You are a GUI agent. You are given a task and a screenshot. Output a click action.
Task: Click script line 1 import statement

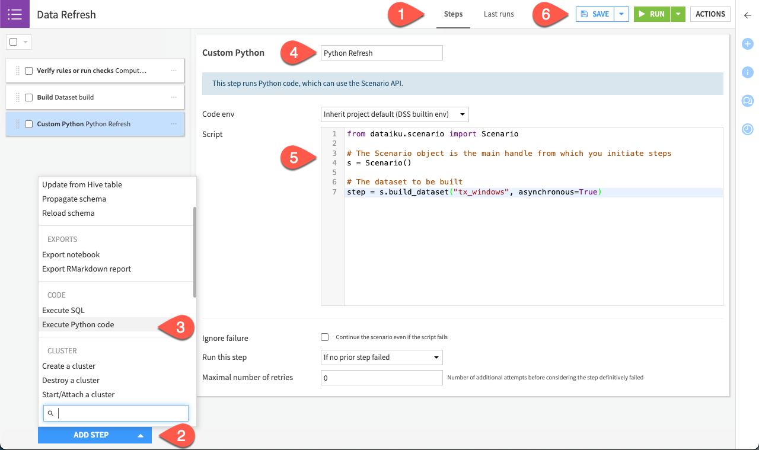(433, 134)
